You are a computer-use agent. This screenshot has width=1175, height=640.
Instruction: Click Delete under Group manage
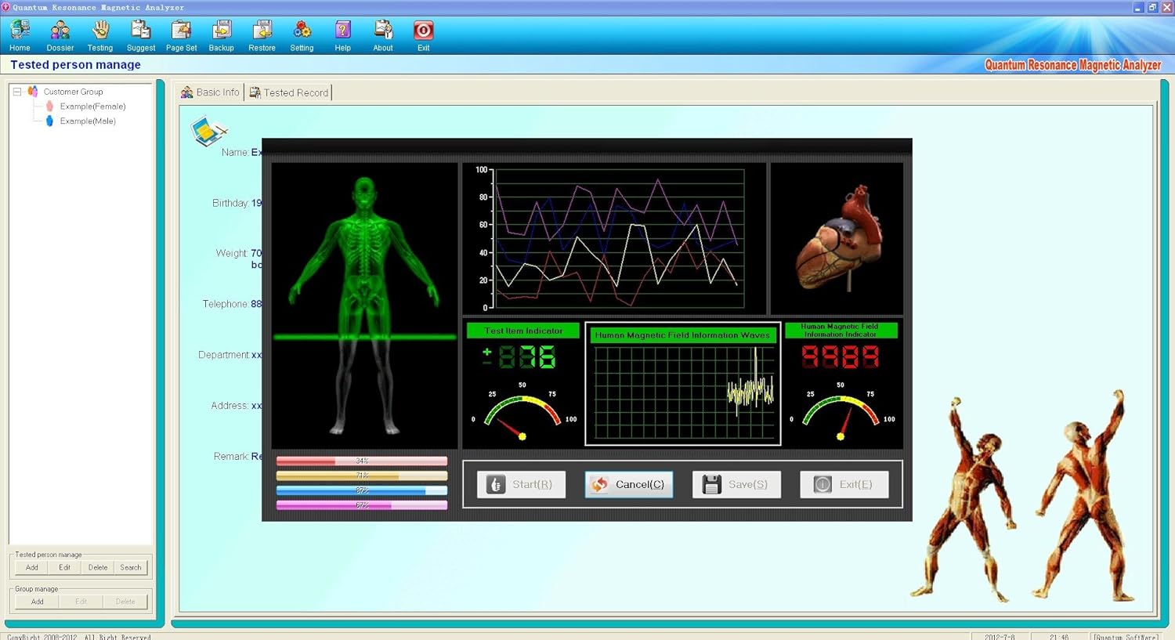(125, 602)
